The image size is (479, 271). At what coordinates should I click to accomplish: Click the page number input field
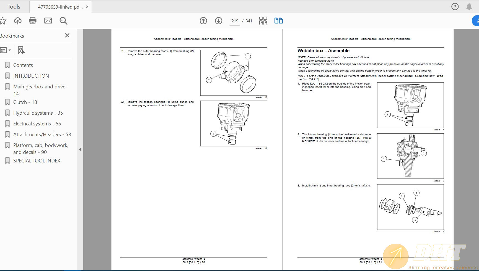pos(235,21)
